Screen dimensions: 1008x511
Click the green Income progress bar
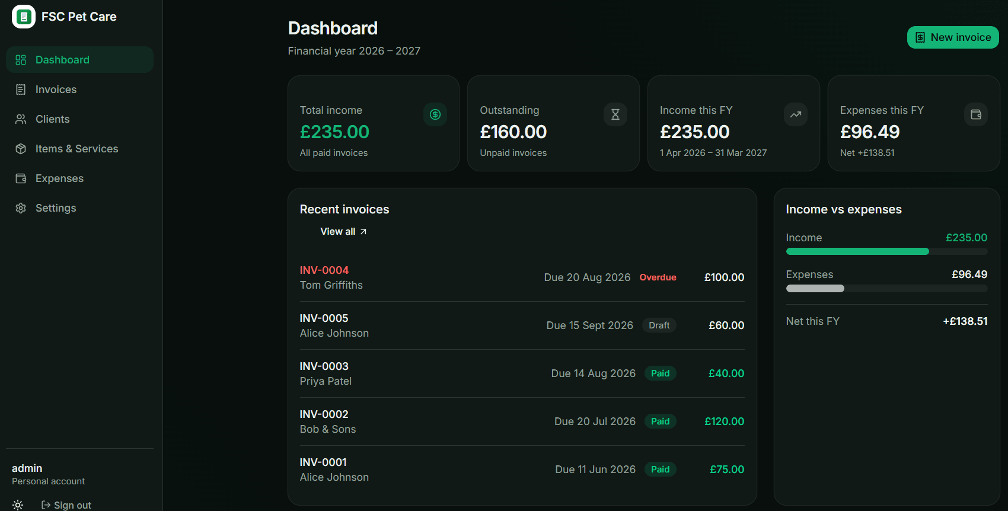[857, 251]
